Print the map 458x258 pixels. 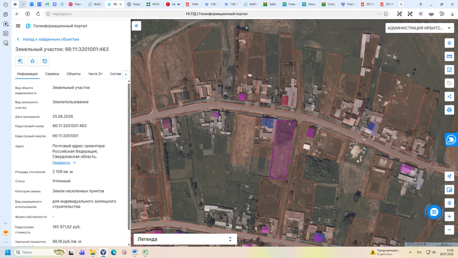point(449,110)
